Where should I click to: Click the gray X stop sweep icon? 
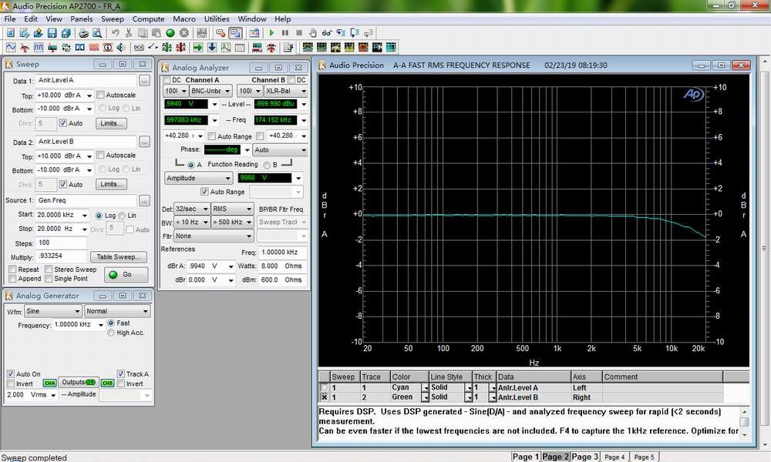[184, 33]
